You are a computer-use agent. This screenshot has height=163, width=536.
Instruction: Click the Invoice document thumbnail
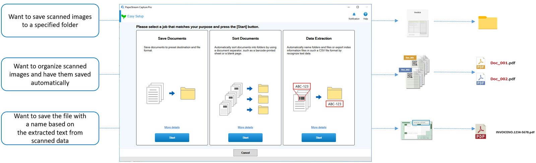(417, 23)
